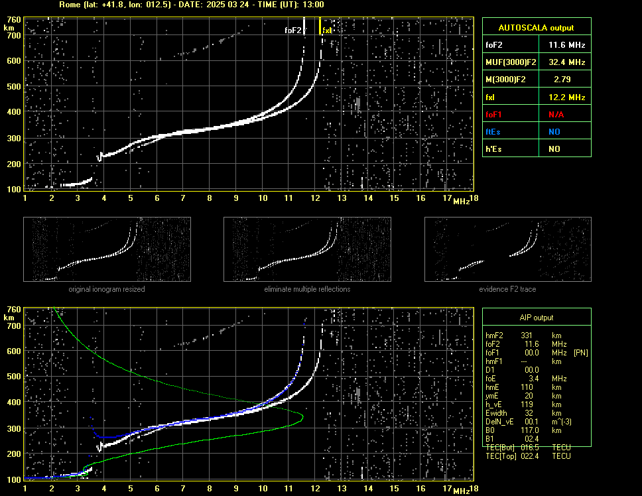The width and height of the screenshot is (642, 496).
Task: Click the M(3000)F2 row label
Action: [x=505, y=80]
